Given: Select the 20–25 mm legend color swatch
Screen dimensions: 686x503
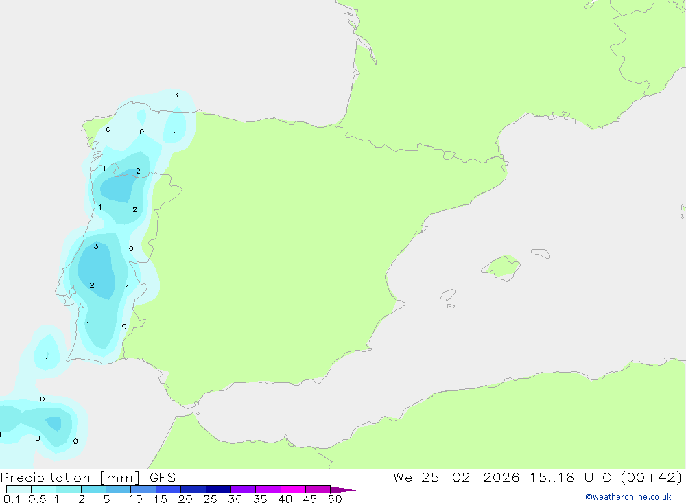Looking at the screenshot, I should point(193,489).
